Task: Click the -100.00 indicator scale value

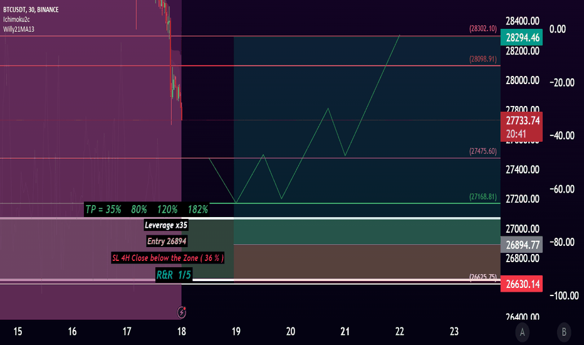Action: tap(564, 296)
